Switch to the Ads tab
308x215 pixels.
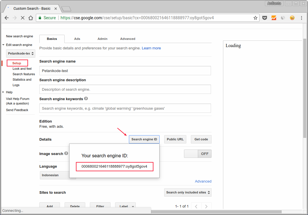pyautogui.click(x=77, y=39)
